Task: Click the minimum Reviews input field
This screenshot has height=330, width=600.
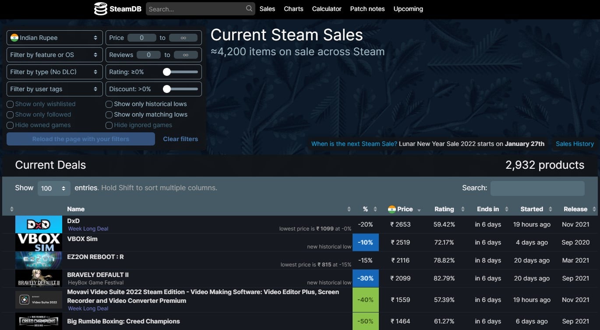Action: point(148,55)
